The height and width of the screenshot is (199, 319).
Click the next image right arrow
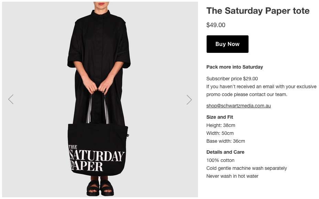click(189, 99)
